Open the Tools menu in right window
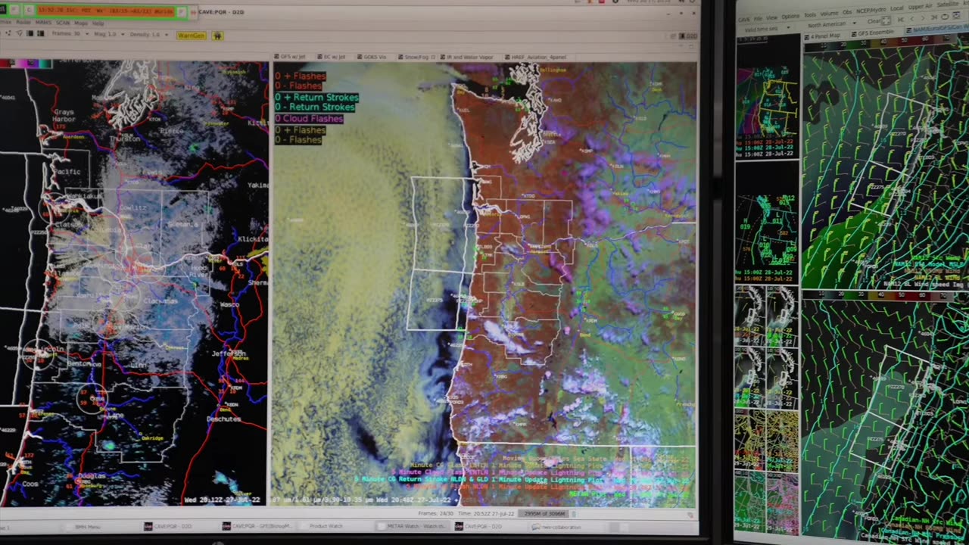 tap(810, 15)
